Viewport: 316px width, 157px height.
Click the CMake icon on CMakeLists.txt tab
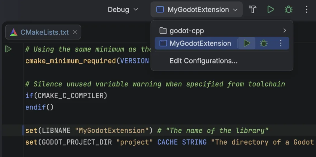click(x=14, y=32)
